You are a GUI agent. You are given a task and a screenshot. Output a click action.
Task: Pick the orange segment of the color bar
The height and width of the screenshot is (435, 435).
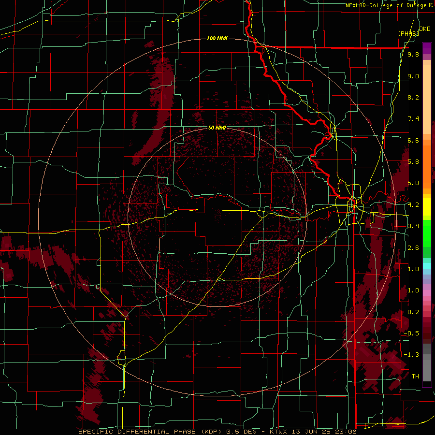pos(427,167)
